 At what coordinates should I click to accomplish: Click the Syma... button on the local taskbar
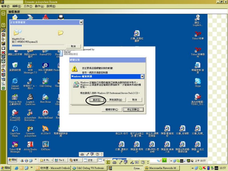coord(126,168)
